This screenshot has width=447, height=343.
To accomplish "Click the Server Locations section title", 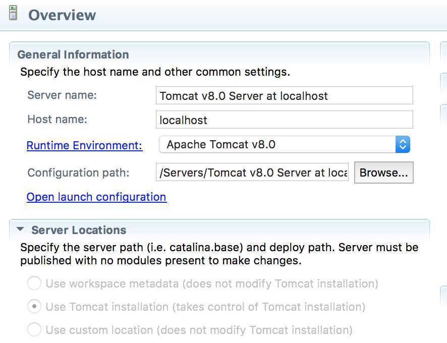I will tap(79, 230).
